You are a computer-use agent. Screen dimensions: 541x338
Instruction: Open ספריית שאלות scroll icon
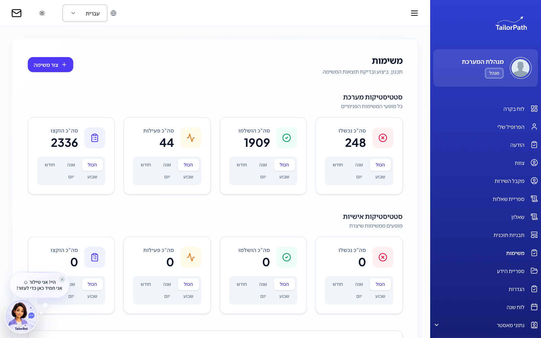534,199
